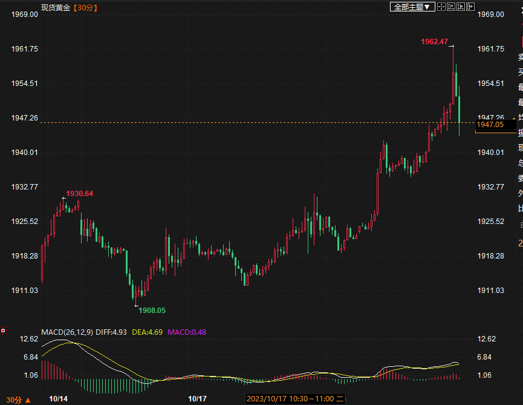523x405 pixels.
Task: Click the crosshair cursor icon in toolbar
Action: click(x=441, y=7)
